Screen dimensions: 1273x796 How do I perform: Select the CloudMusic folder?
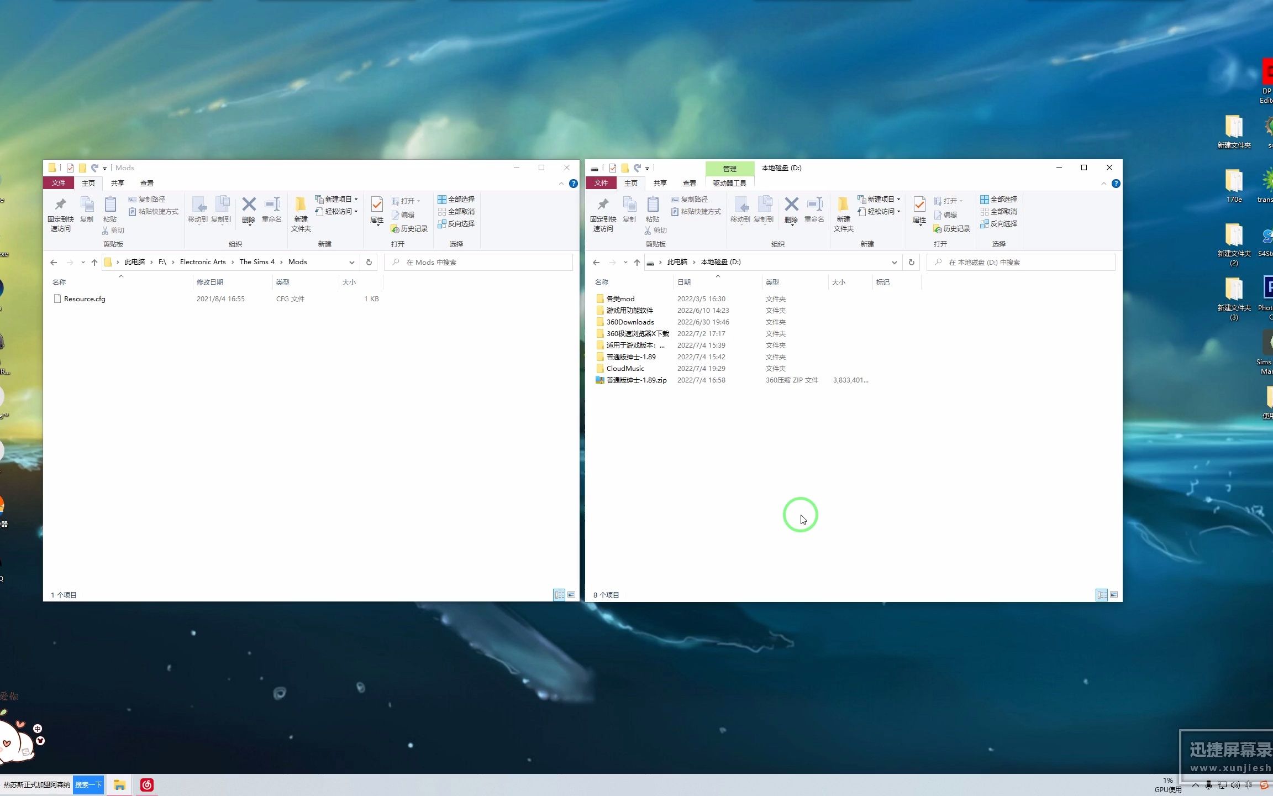pyautogui.click(x=625, y=369)
